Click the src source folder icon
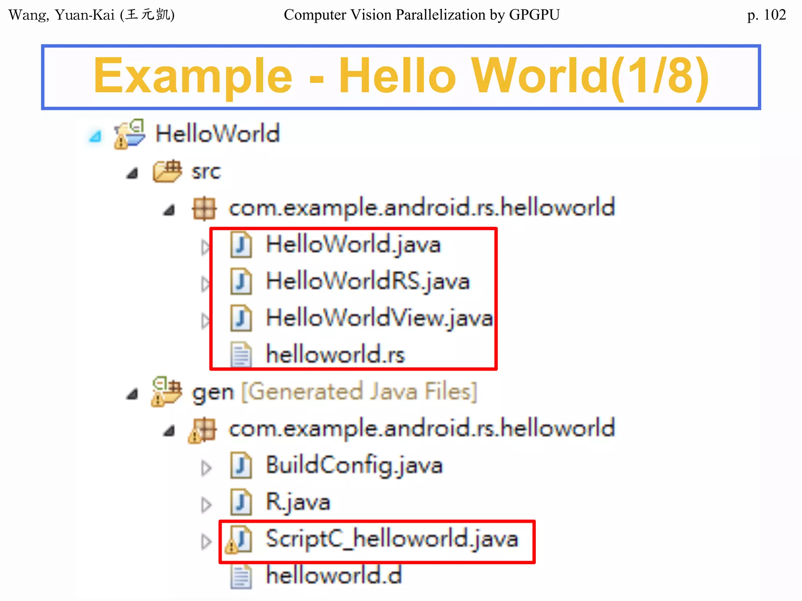The image size is (802, 601). pyautogui.click(x=168, y=171)
